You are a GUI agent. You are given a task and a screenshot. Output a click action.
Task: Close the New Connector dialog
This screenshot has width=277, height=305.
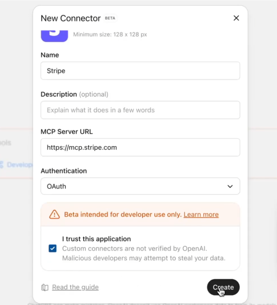(x=236, y=18)
